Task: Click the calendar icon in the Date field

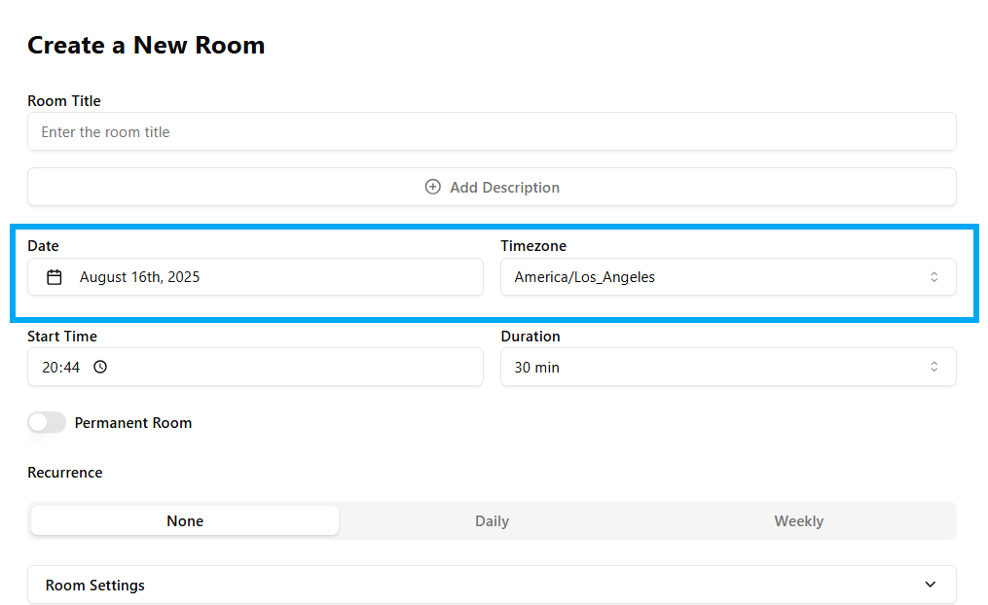Action: [x=55, y=277]
